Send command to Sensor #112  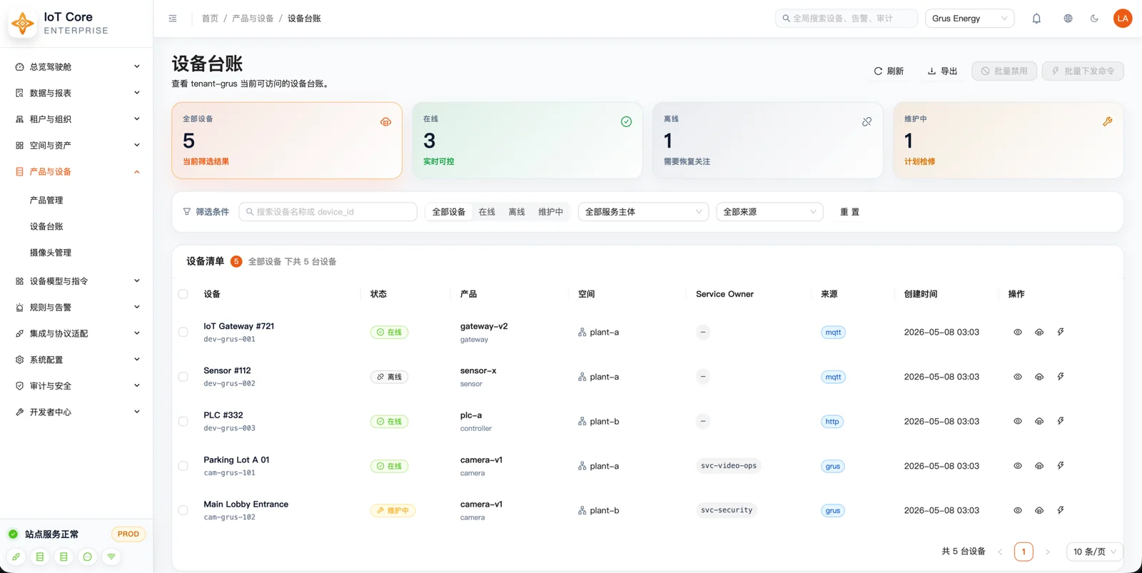pyautogui.click(x=1061, y=377)
